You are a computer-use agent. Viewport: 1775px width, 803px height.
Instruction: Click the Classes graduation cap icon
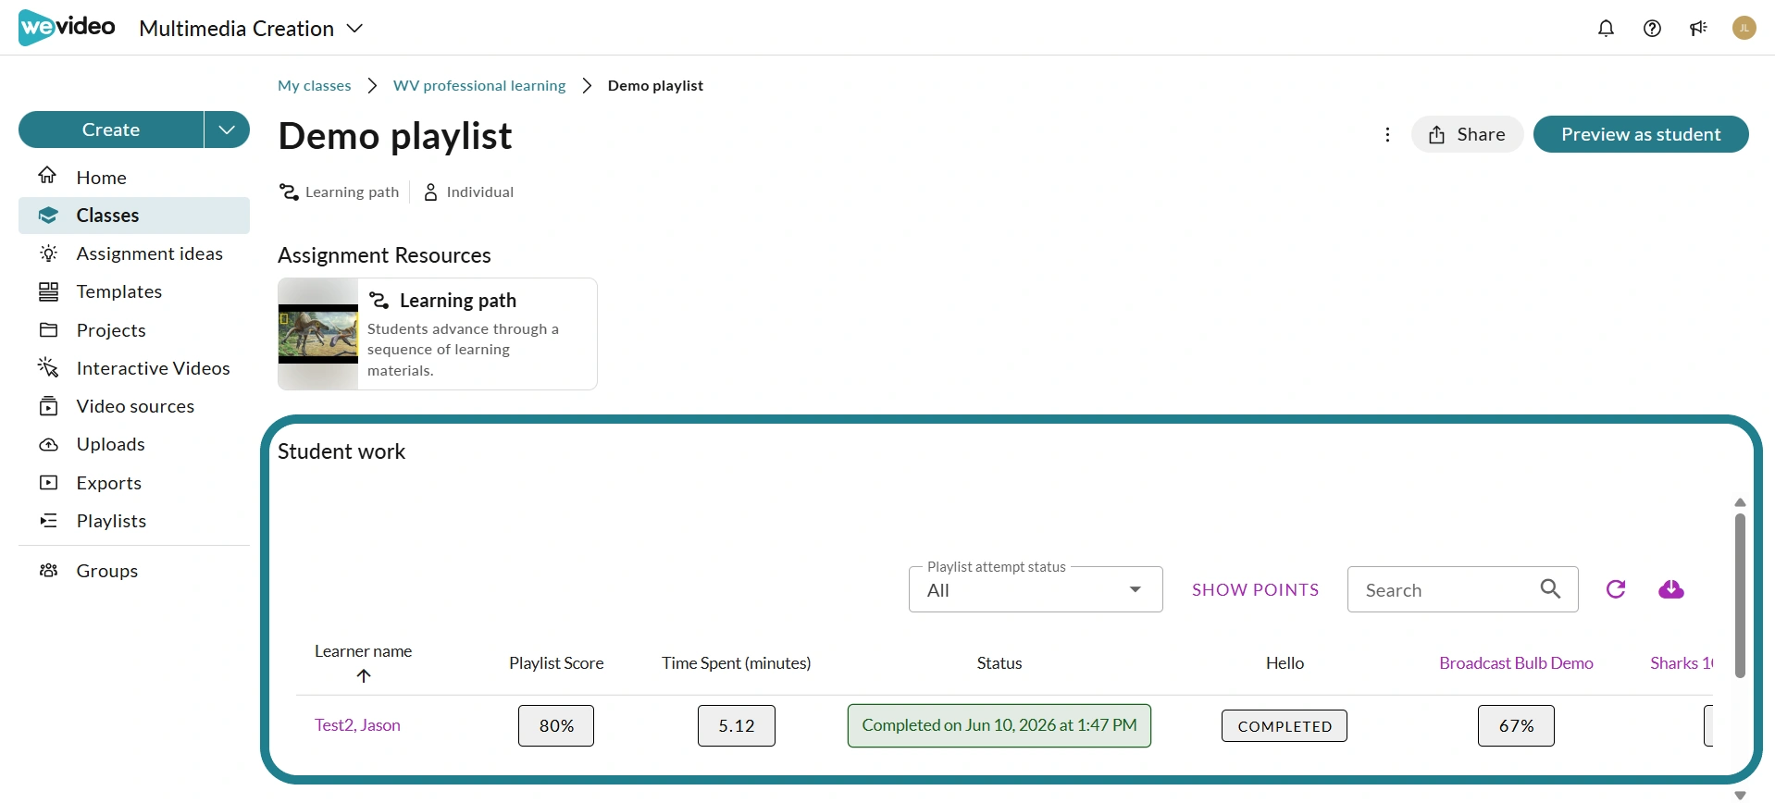48,216
